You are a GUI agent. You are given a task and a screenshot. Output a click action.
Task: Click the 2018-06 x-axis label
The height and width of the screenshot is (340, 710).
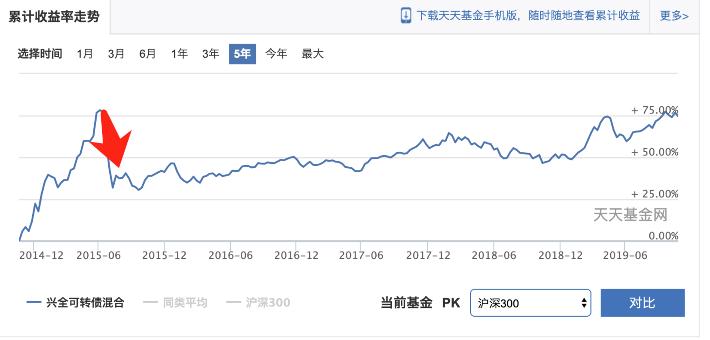coord(494,255)
